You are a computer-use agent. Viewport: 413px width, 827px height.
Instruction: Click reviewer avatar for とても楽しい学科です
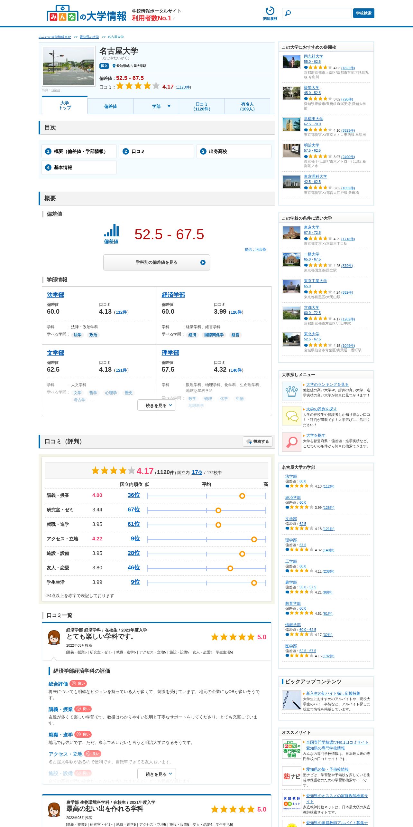54,638
